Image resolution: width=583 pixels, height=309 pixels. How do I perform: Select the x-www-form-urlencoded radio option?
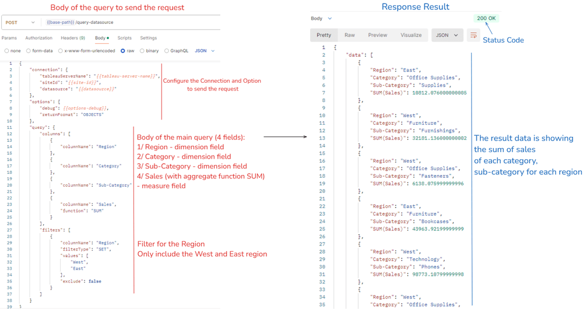pyautogui.click(x=60, y=51)
